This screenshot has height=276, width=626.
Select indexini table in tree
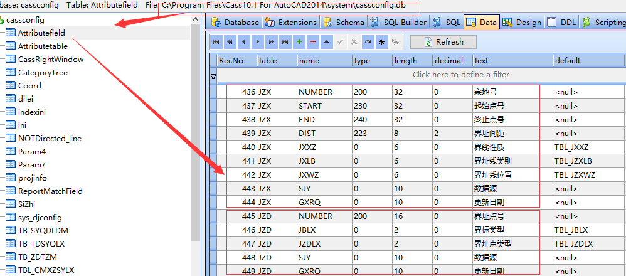click(32, 112)
